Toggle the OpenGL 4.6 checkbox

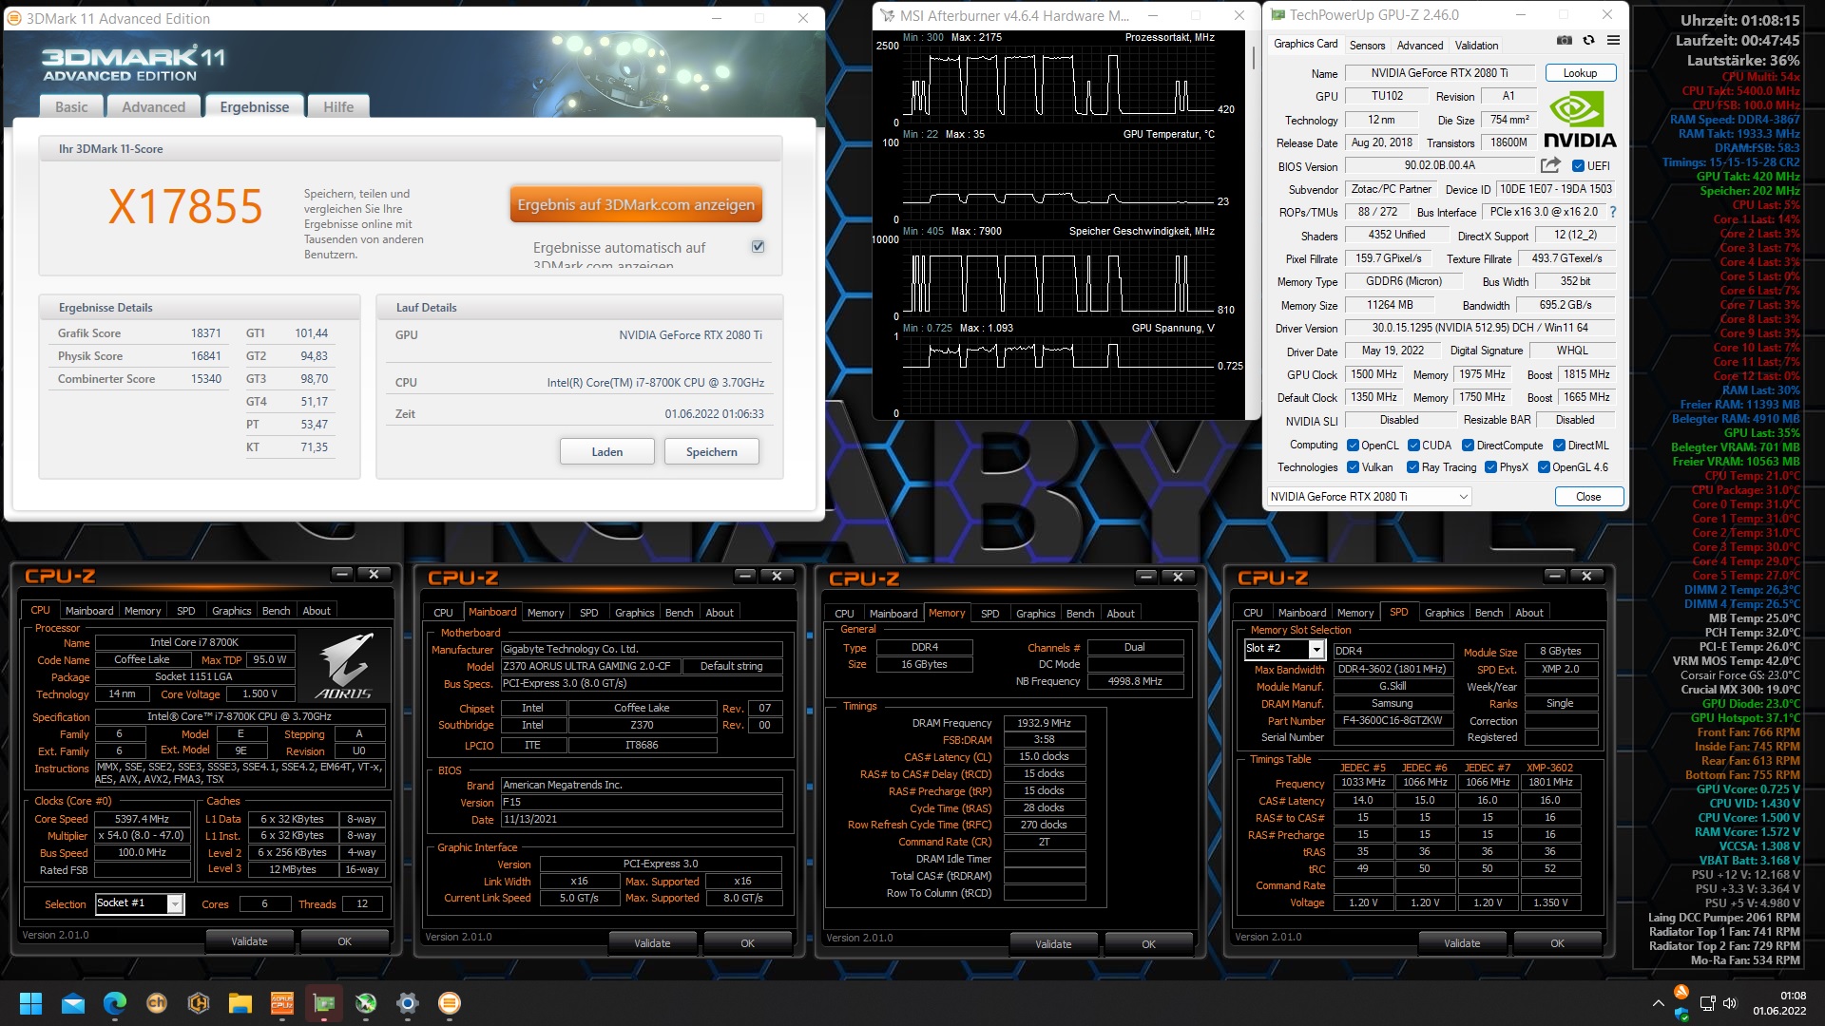1544,466
